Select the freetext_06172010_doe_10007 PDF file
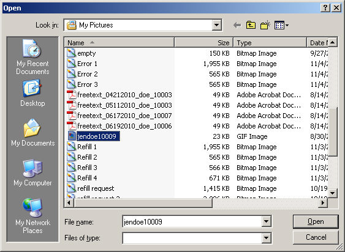This screenshot has height=252, width=345. click(119, 116)
